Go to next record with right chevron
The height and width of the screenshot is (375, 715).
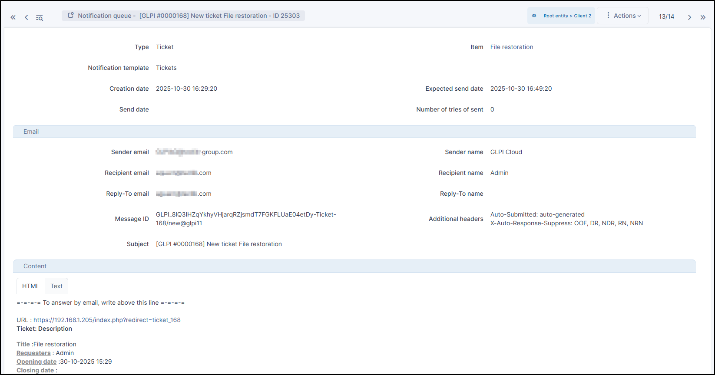pyautogui.click(x=689, y=17)
